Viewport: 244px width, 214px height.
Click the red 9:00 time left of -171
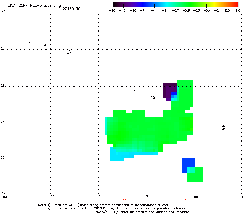point(124,200)
